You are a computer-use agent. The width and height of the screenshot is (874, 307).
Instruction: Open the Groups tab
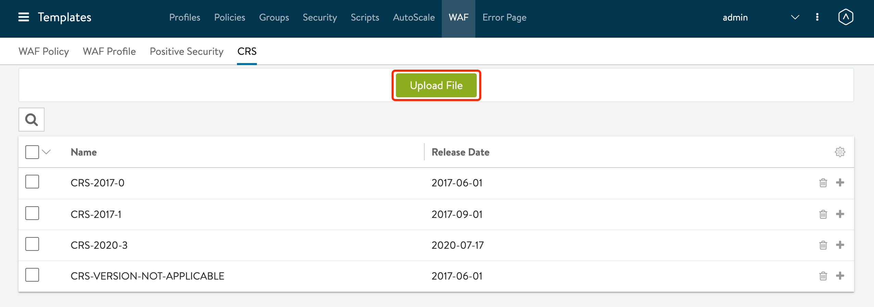point(274,17)
